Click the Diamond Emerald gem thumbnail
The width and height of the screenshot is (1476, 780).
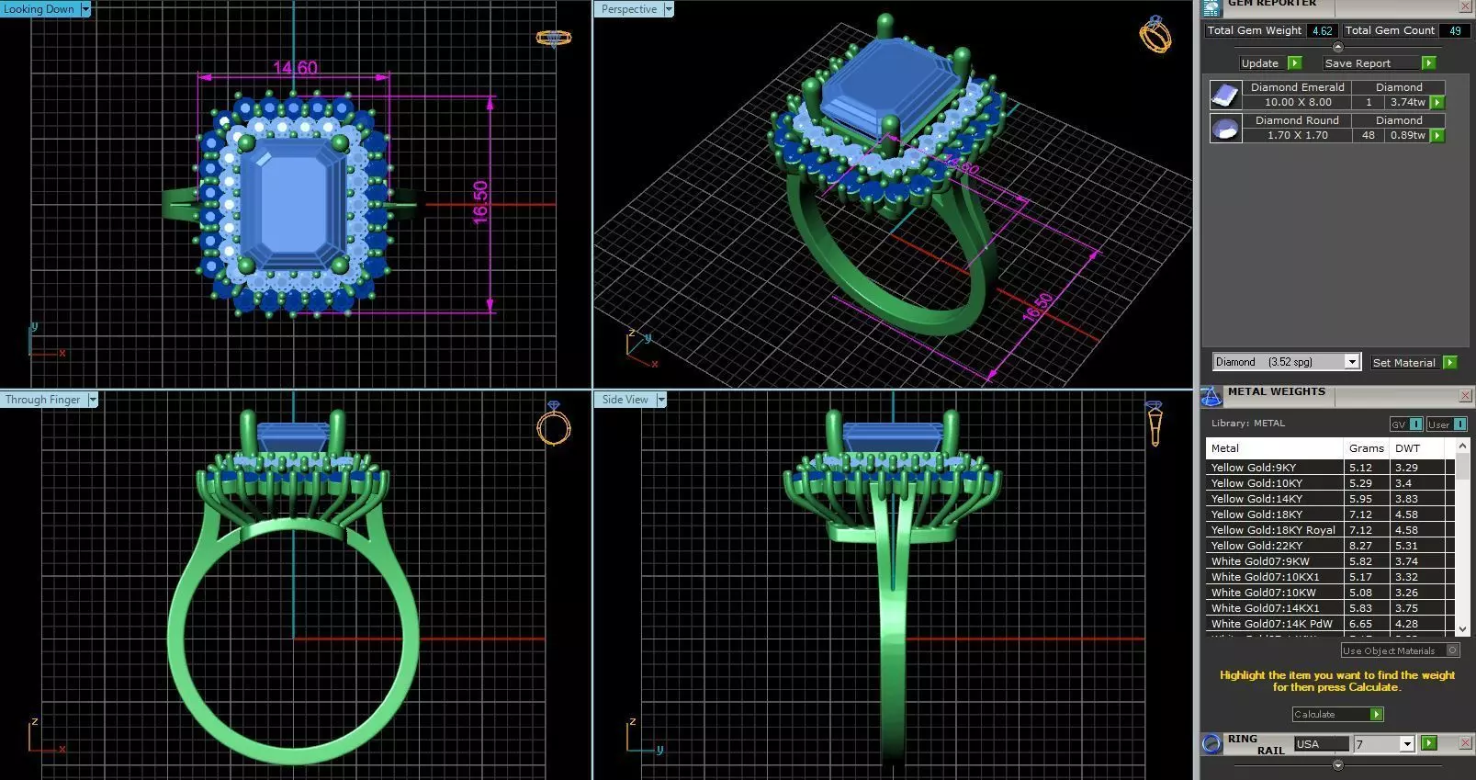point(1225,95)
